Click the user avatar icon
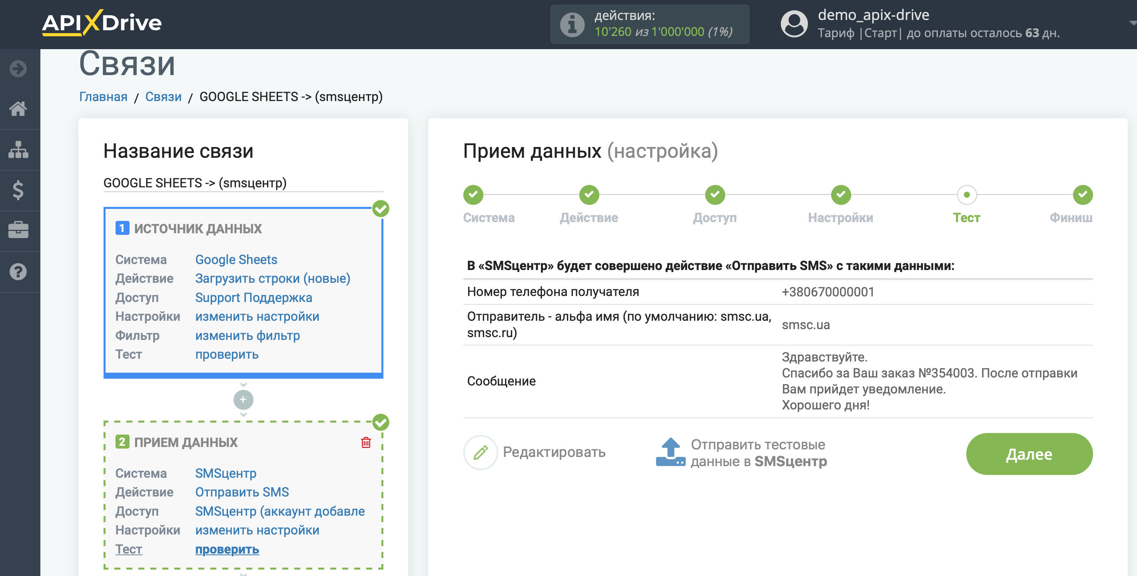The height and width of the screenshot is (576, 1137). (794, 24)
